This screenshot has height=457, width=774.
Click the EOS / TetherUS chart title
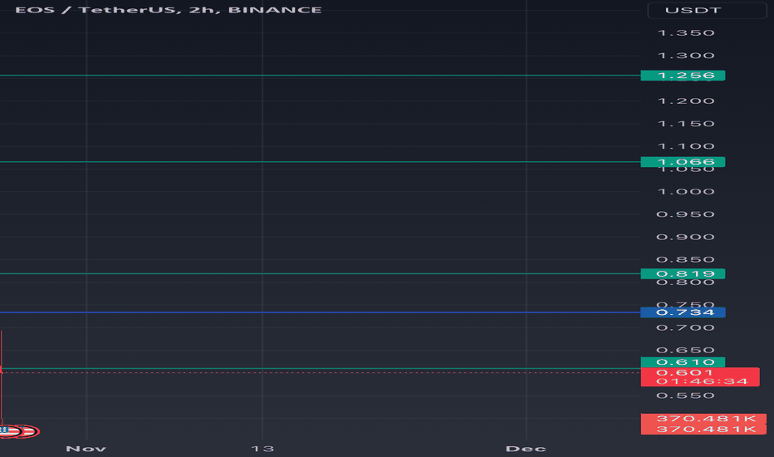[x=169, y=10]
